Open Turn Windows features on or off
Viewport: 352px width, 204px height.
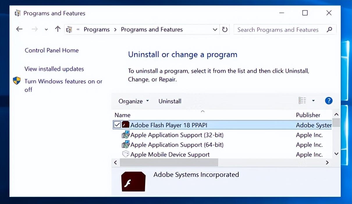point(63,85)
